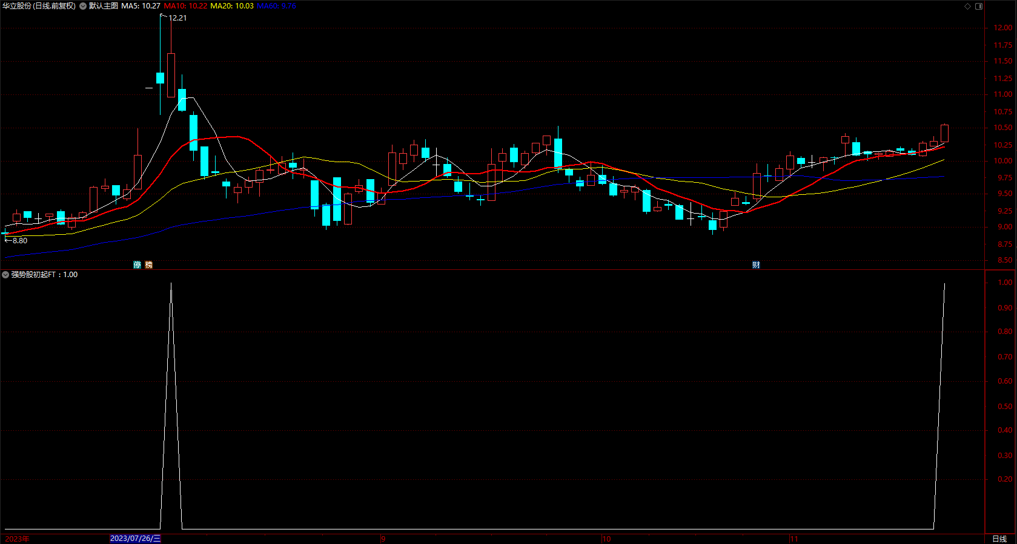
Task: Click the MA5: 10.27 moving average label
Action: (x=141, y=6)
